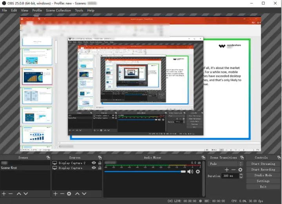The width and height of the screenshot is (282, 204).
Task: Add a scene transition plus icon
Action: tap(227, 170)
